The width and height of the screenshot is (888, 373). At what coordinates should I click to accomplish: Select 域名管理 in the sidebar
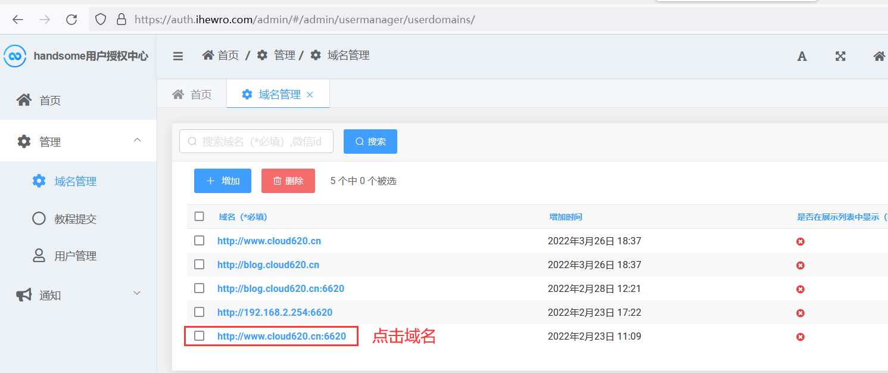coord(78,181)
